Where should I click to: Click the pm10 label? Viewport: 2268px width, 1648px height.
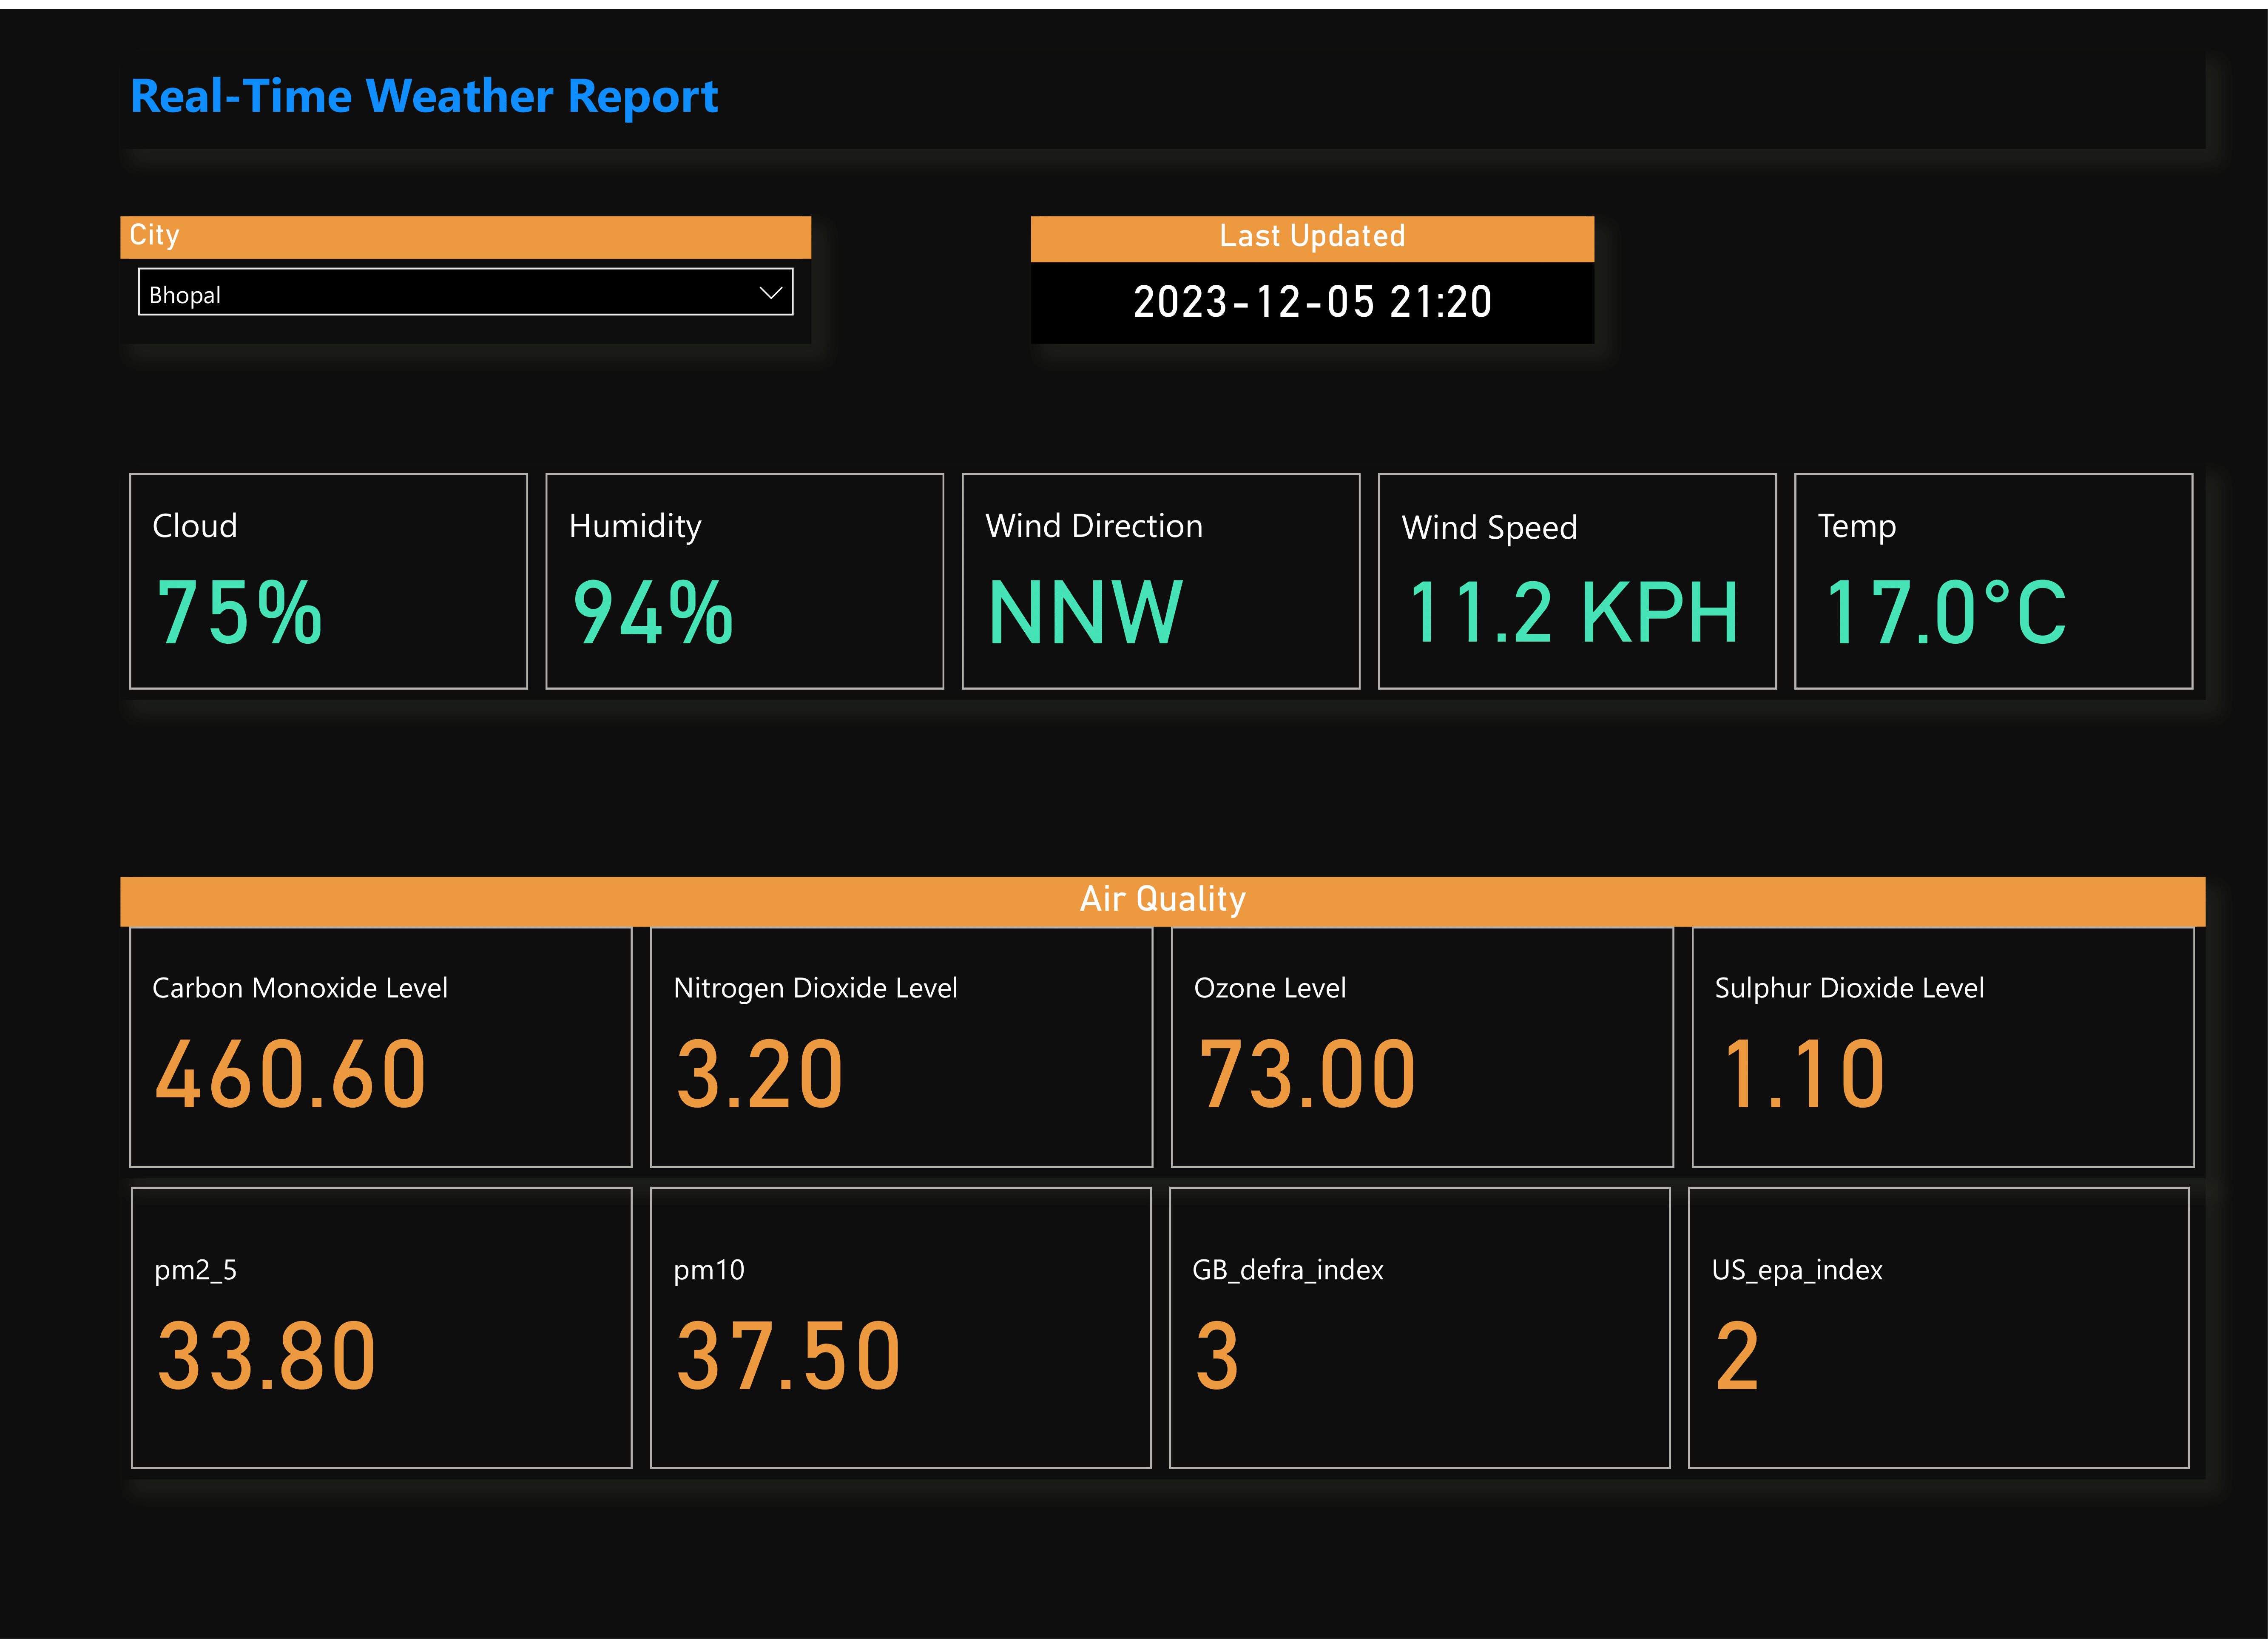coord(709,1271)
